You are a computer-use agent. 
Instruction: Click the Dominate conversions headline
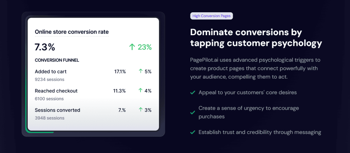pos(256,38)
